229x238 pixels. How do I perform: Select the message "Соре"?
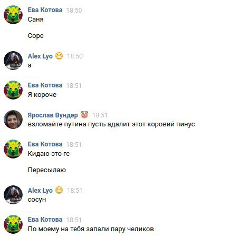tap(36, 36)
